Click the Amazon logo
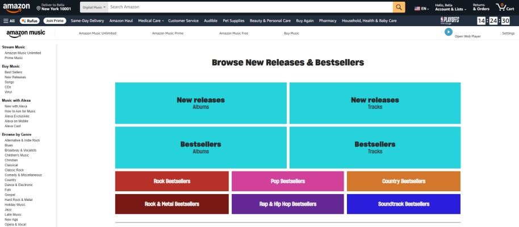 pos(16,7)
